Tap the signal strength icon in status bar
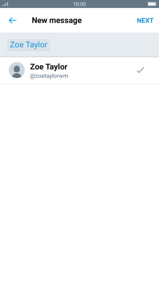The image size is (159, 283). pos(5,4)
